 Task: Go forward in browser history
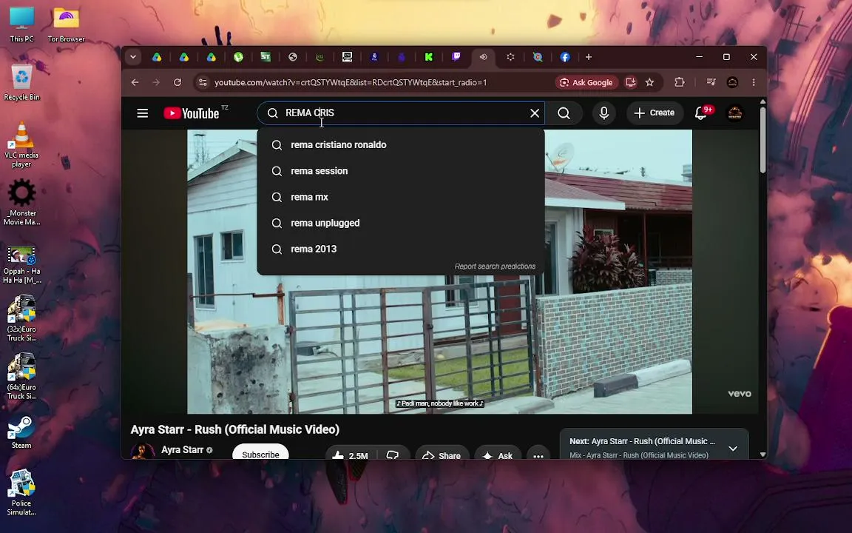pos(156,82)
